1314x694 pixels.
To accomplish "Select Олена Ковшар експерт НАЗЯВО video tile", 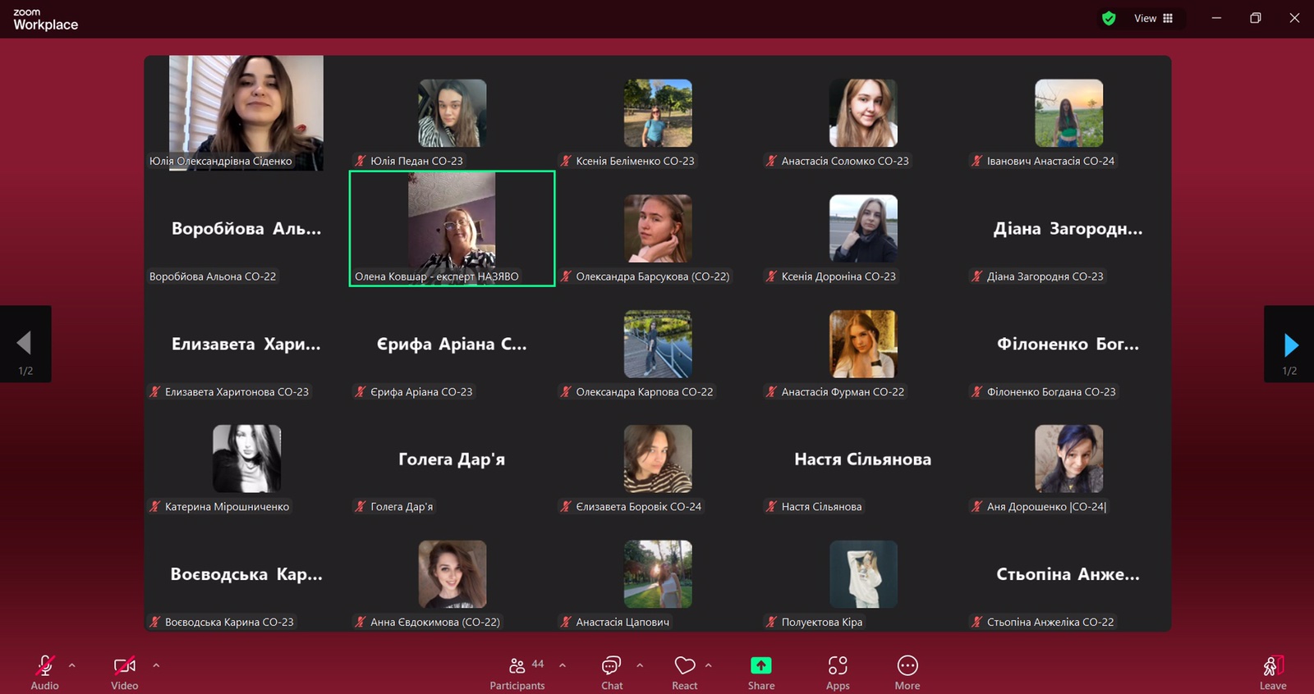I will click(x=452, y=228).
